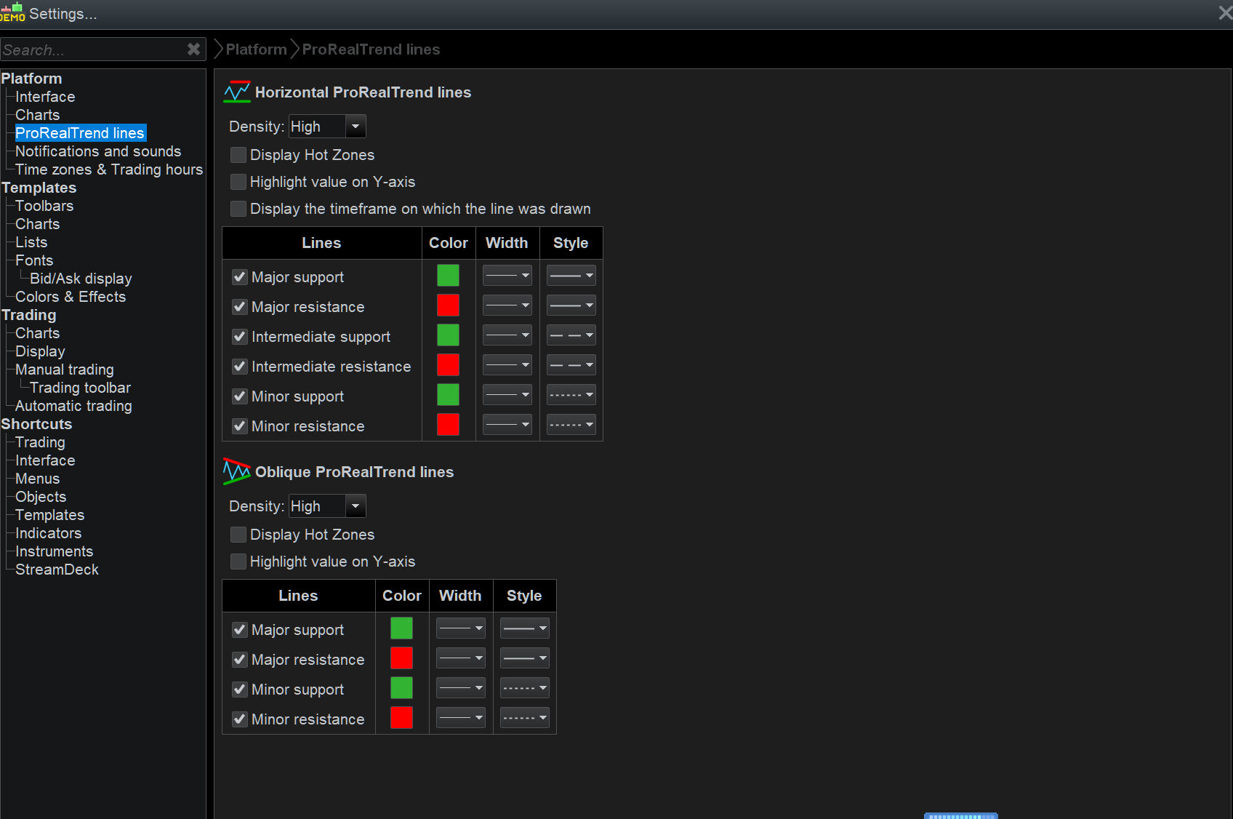1233x819 pixels.
Task: Open Notifications and sounds settings
Action: click(98, 151)
